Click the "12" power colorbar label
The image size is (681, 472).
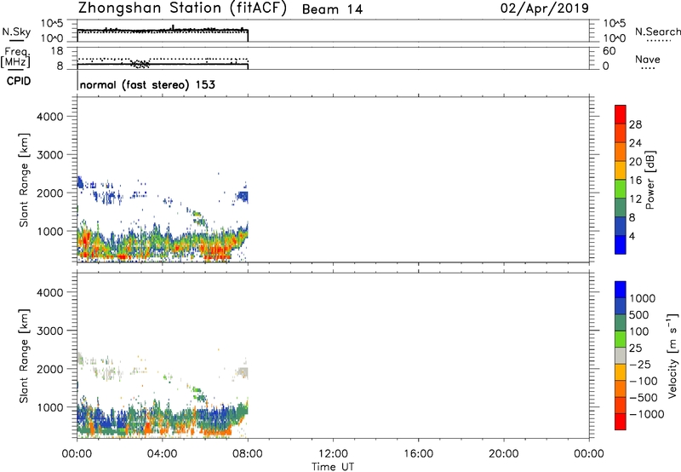635,199
